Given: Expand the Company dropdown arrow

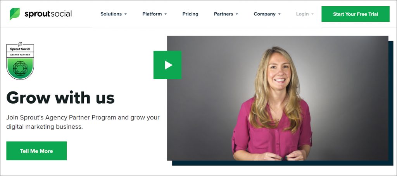Looking at the screenshot, I should [279, 14].
